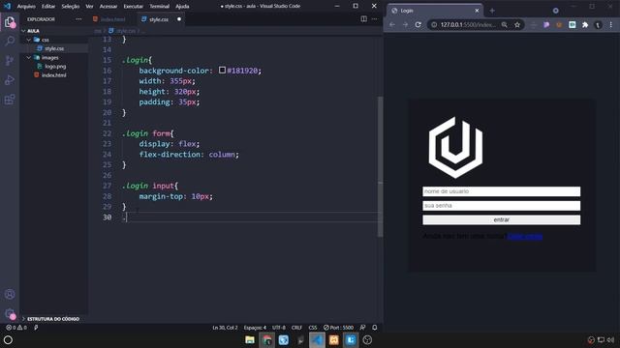Click the Windows Start circle button
The height and width of the screenshot is (348, 620).
(8, 339)
